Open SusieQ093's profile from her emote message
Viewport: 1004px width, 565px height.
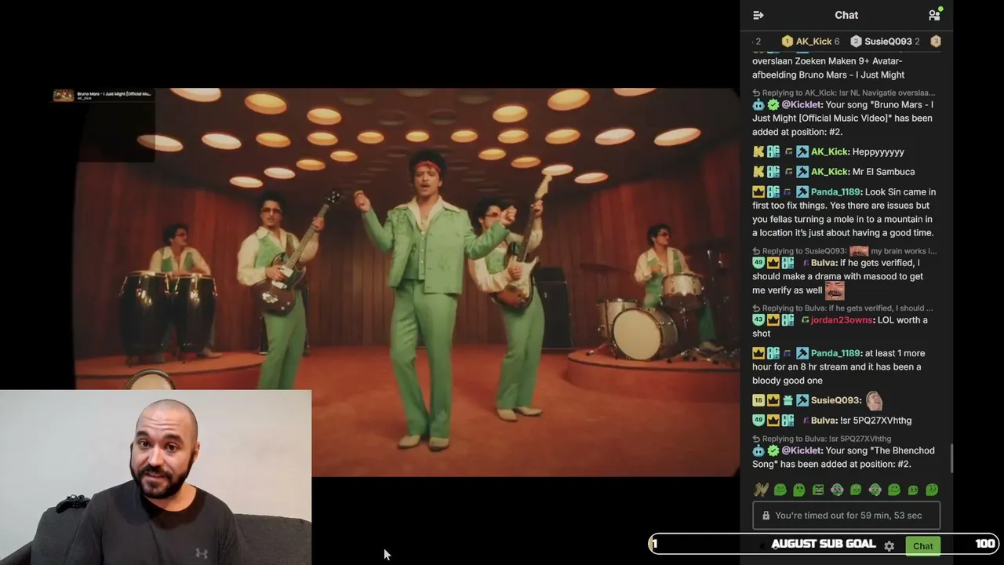point(836,401)
